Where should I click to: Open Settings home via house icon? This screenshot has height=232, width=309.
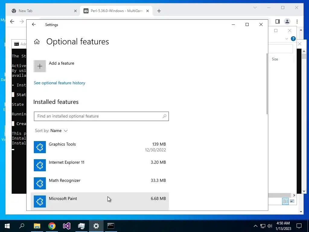[37, 42]
